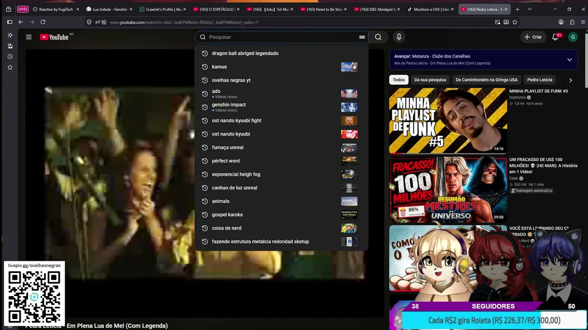Pick 'exponencial heigh fog' suggestion
The width and height of the screenshot is (588, 330).
coord(281,174)
